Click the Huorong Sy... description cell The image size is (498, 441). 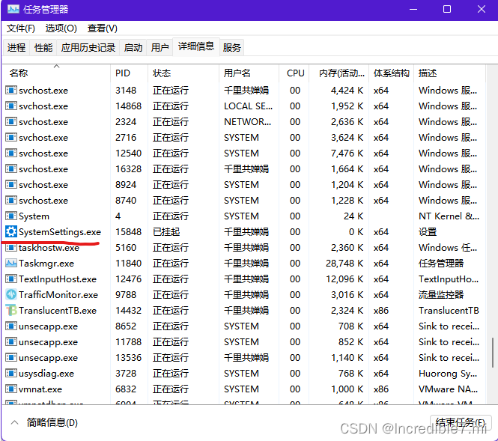(448, 374)
